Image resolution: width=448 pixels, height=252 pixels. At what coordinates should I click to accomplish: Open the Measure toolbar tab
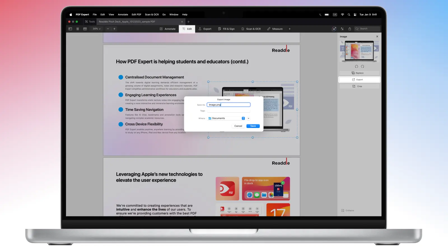(x=275, y=29)
